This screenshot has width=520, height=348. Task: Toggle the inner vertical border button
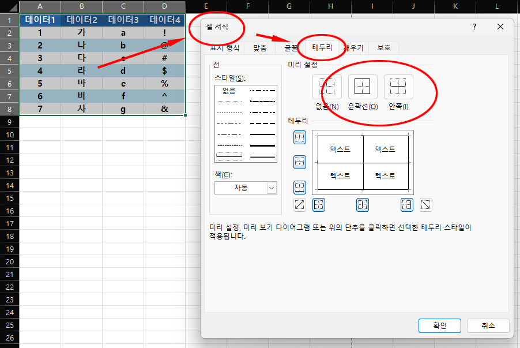tap(363, 205)
